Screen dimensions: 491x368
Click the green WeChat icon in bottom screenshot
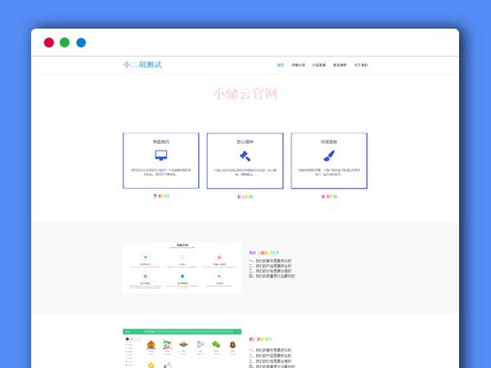216,346
